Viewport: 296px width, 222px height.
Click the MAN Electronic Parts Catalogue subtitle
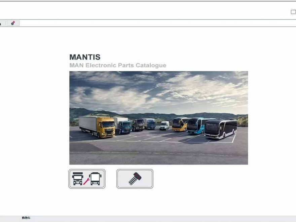(118, 65)
